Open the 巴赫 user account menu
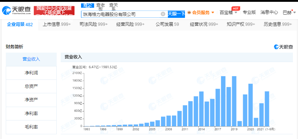The height and width of the screenshot is (139, 298). pos(289,13)
